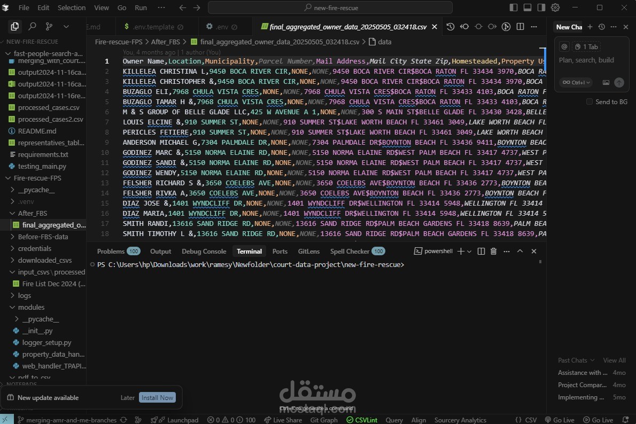Click Later on update notification
The image size is (636, 424).
[127, 398]
